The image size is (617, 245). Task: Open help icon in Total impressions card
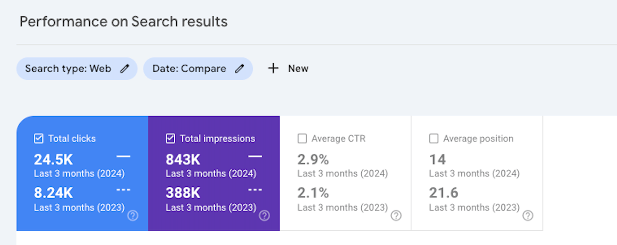pyautogui.click(x=264, y=216)
